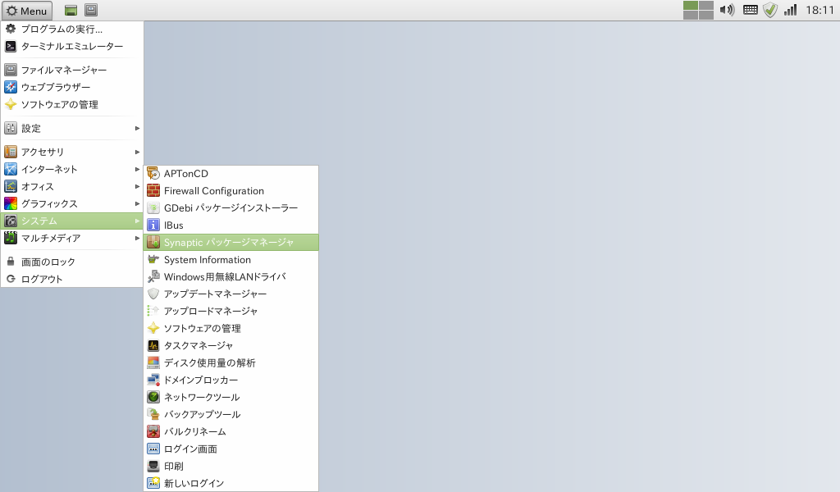840x492 pixels.
Task: Launch ウェブブラウザー from menu
Action: click(x=72, y=87)
